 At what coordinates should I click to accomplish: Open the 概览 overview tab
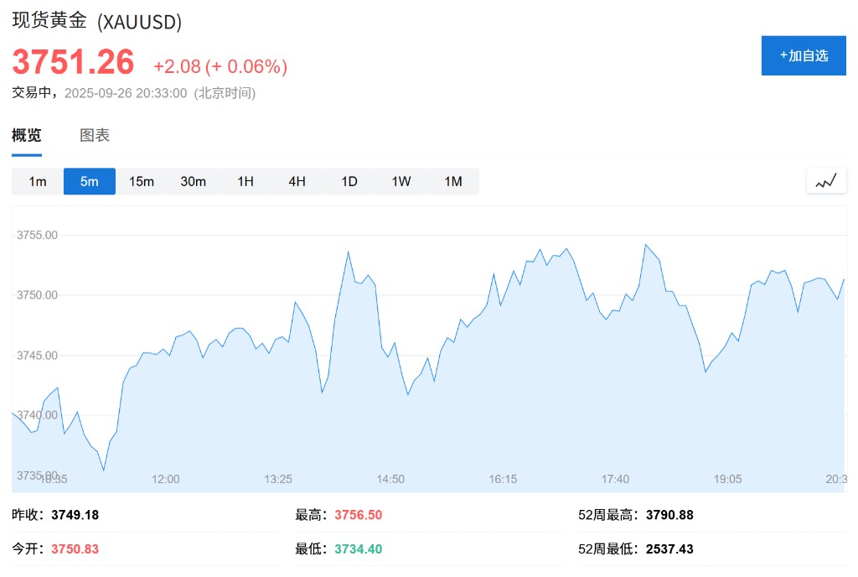pos(26,136)
